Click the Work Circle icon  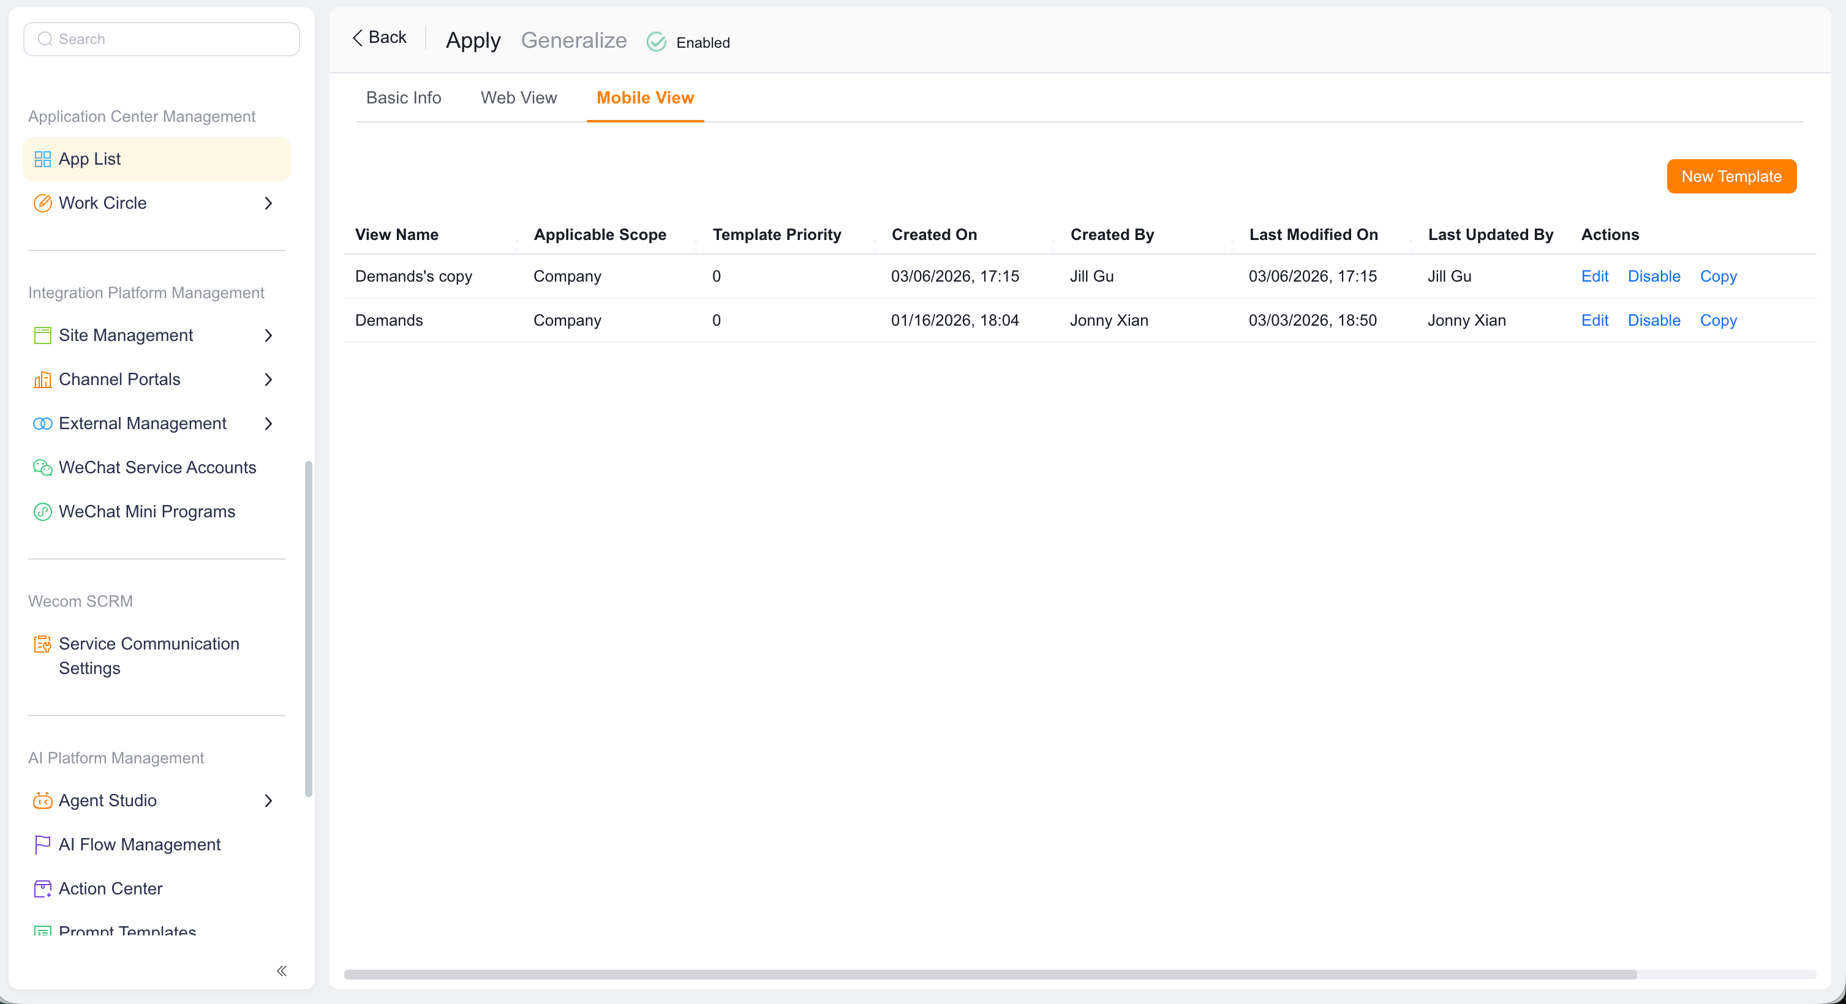(42, 203)
